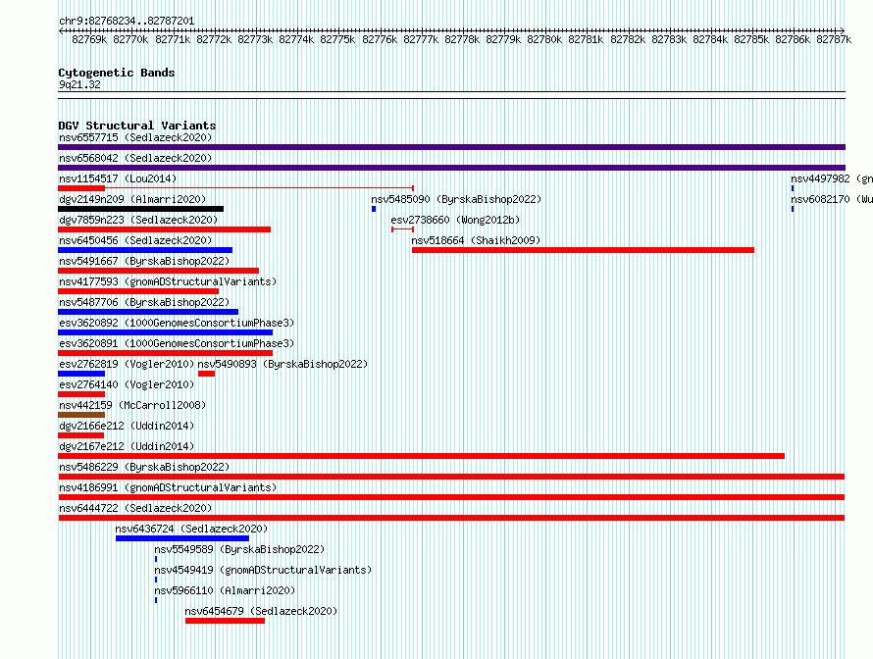Click nsv442159 (McCarroll2008) label
Screen dimensions: 873x659
pyautogui.click(x=132, y=405)
